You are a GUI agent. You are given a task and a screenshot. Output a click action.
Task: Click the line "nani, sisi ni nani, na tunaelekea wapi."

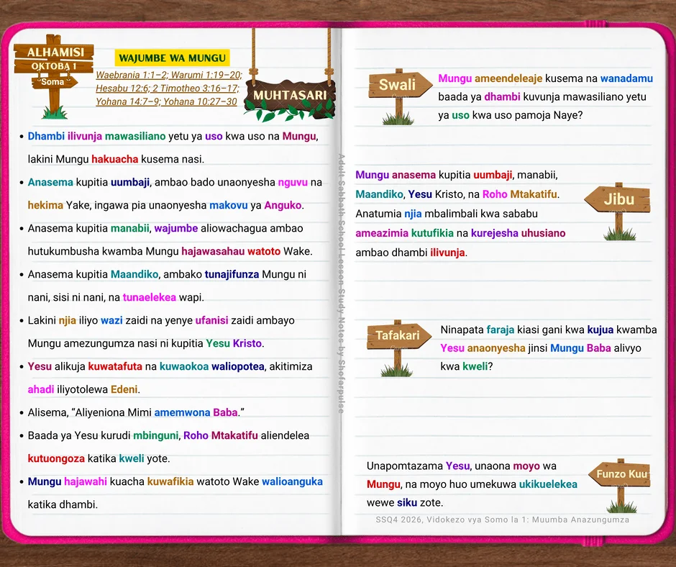(116, 297)
